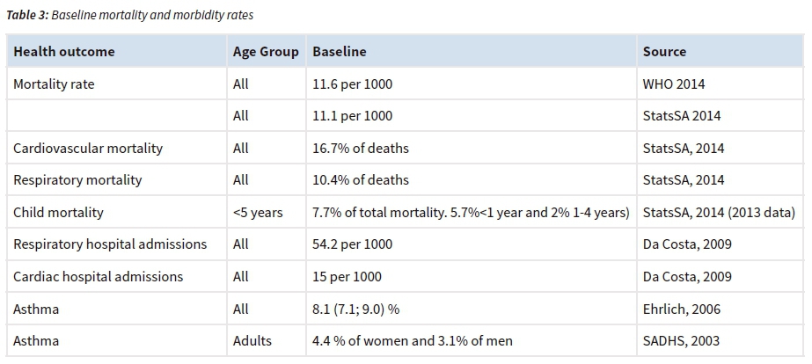Click the '10.4% of deaths' cell
This screenshot has height=364, width=812.
pos(361,180)
